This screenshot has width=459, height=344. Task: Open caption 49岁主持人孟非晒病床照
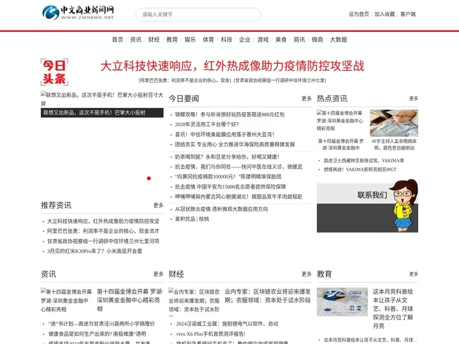coord(394,145)
